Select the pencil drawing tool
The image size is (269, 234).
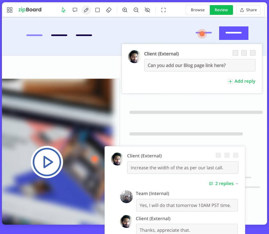pos(86,10)
